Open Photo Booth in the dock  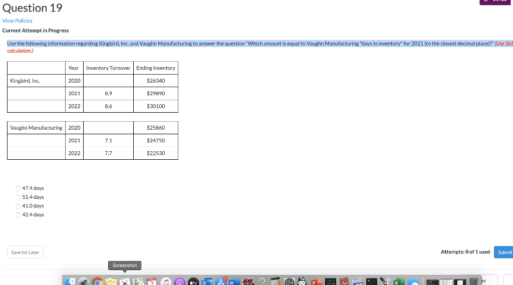[x=248, y=281]
